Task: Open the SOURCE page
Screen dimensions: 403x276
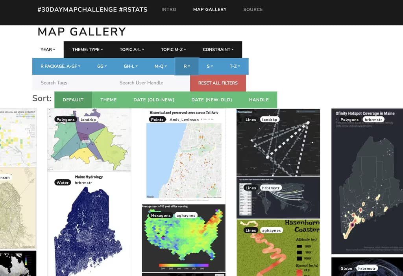Action: (253, 9)
